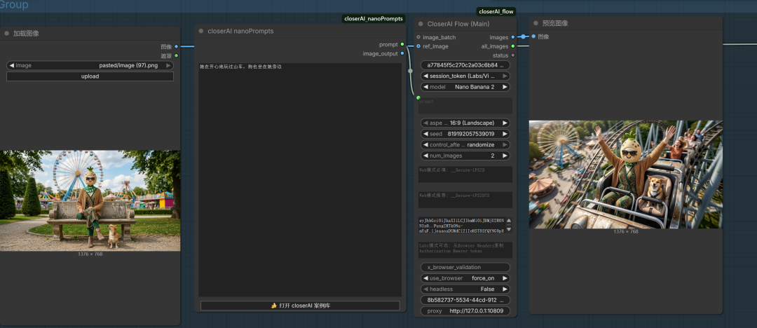Image resolution: width=757 pixels, height=328 pixels.
Task: Click the roller coaster preview image
Action: (626, 175)
